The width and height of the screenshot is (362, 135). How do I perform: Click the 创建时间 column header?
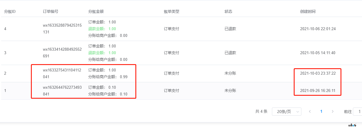[x=308, y=11]
